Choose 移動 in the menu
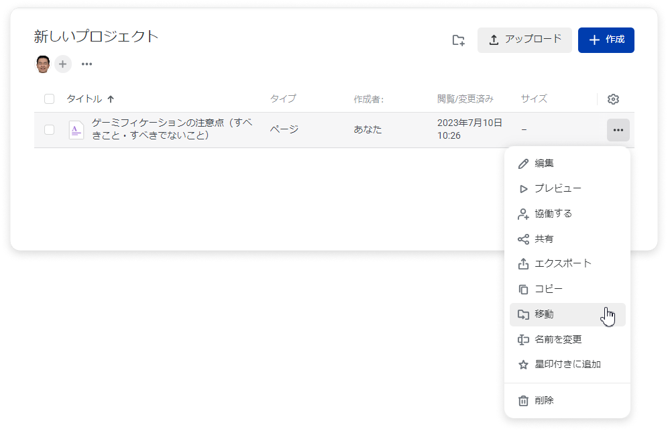Screen dimensions: 668x431 pyautogui.click(x=567, y=315)
